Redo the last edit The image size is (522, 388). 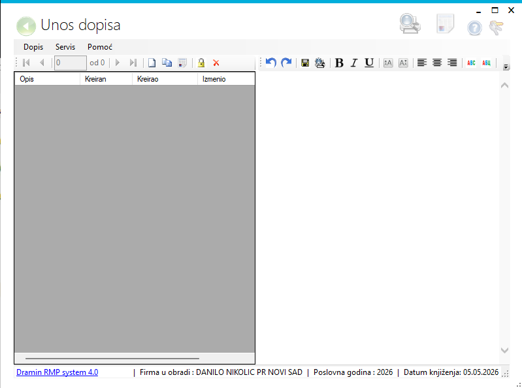click(x=286, y=63)
